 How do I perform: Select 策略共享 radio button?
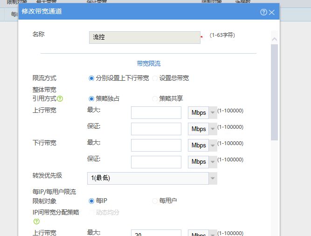(x=155, y=98)
